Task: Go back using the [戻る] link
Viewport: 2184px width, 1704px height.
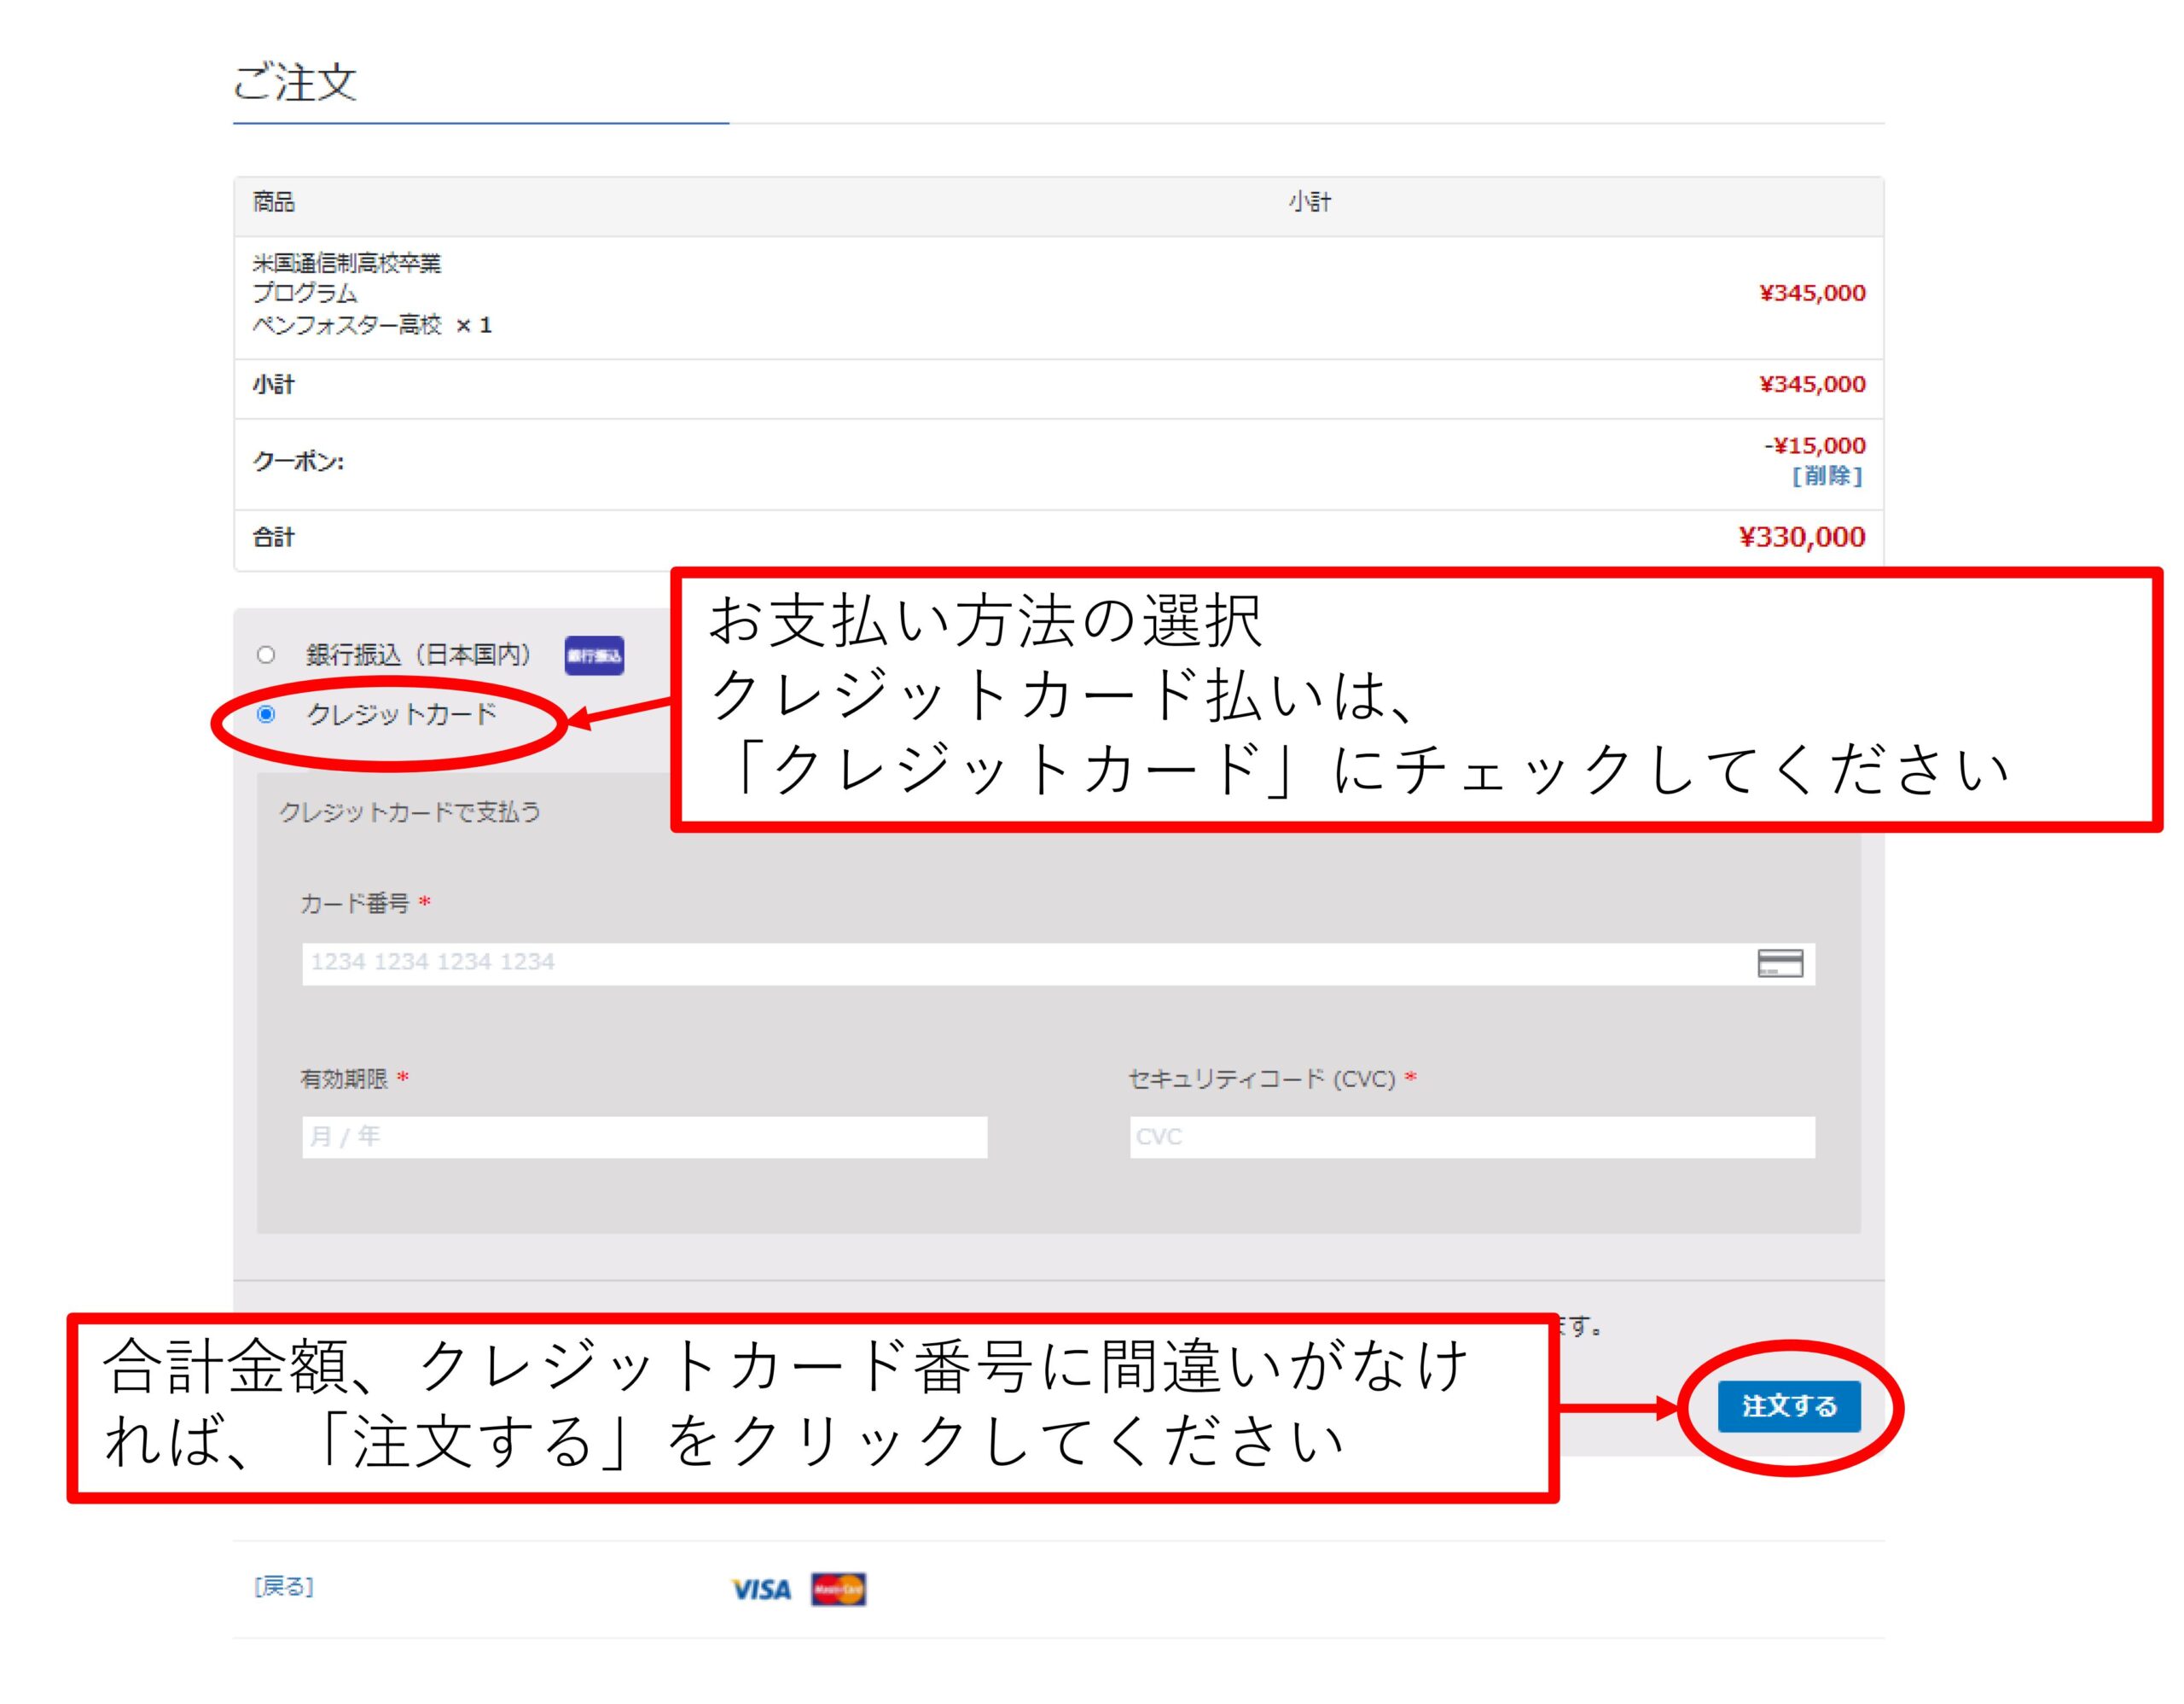Action: tap(284, 1587)
